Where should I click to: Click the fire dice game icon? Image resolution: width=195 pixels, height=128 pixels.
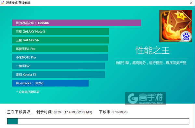(175, 26)
